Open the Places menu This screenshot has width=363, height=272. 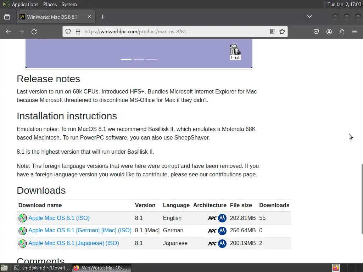click(50, 4)
